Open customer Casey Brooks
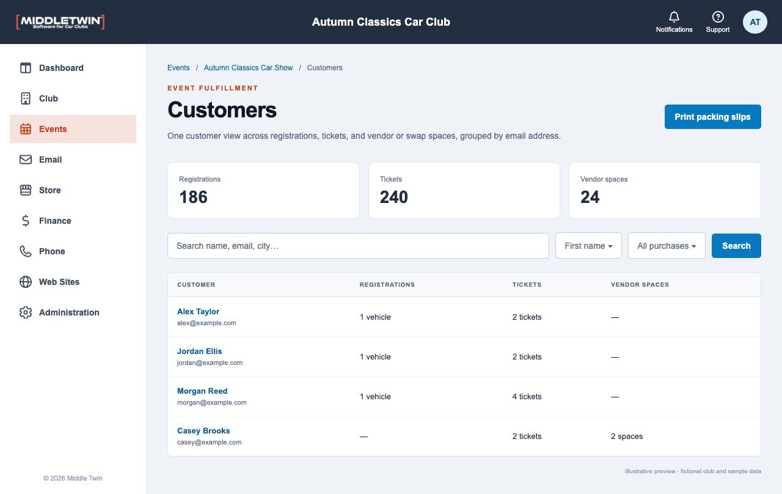The image size is (782, 494). [203, 430]
